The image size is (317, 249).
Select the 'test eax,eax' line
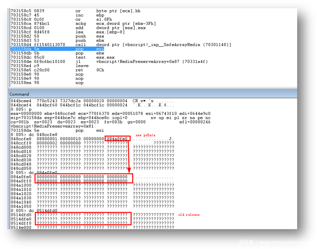click(x=63, y=57)
